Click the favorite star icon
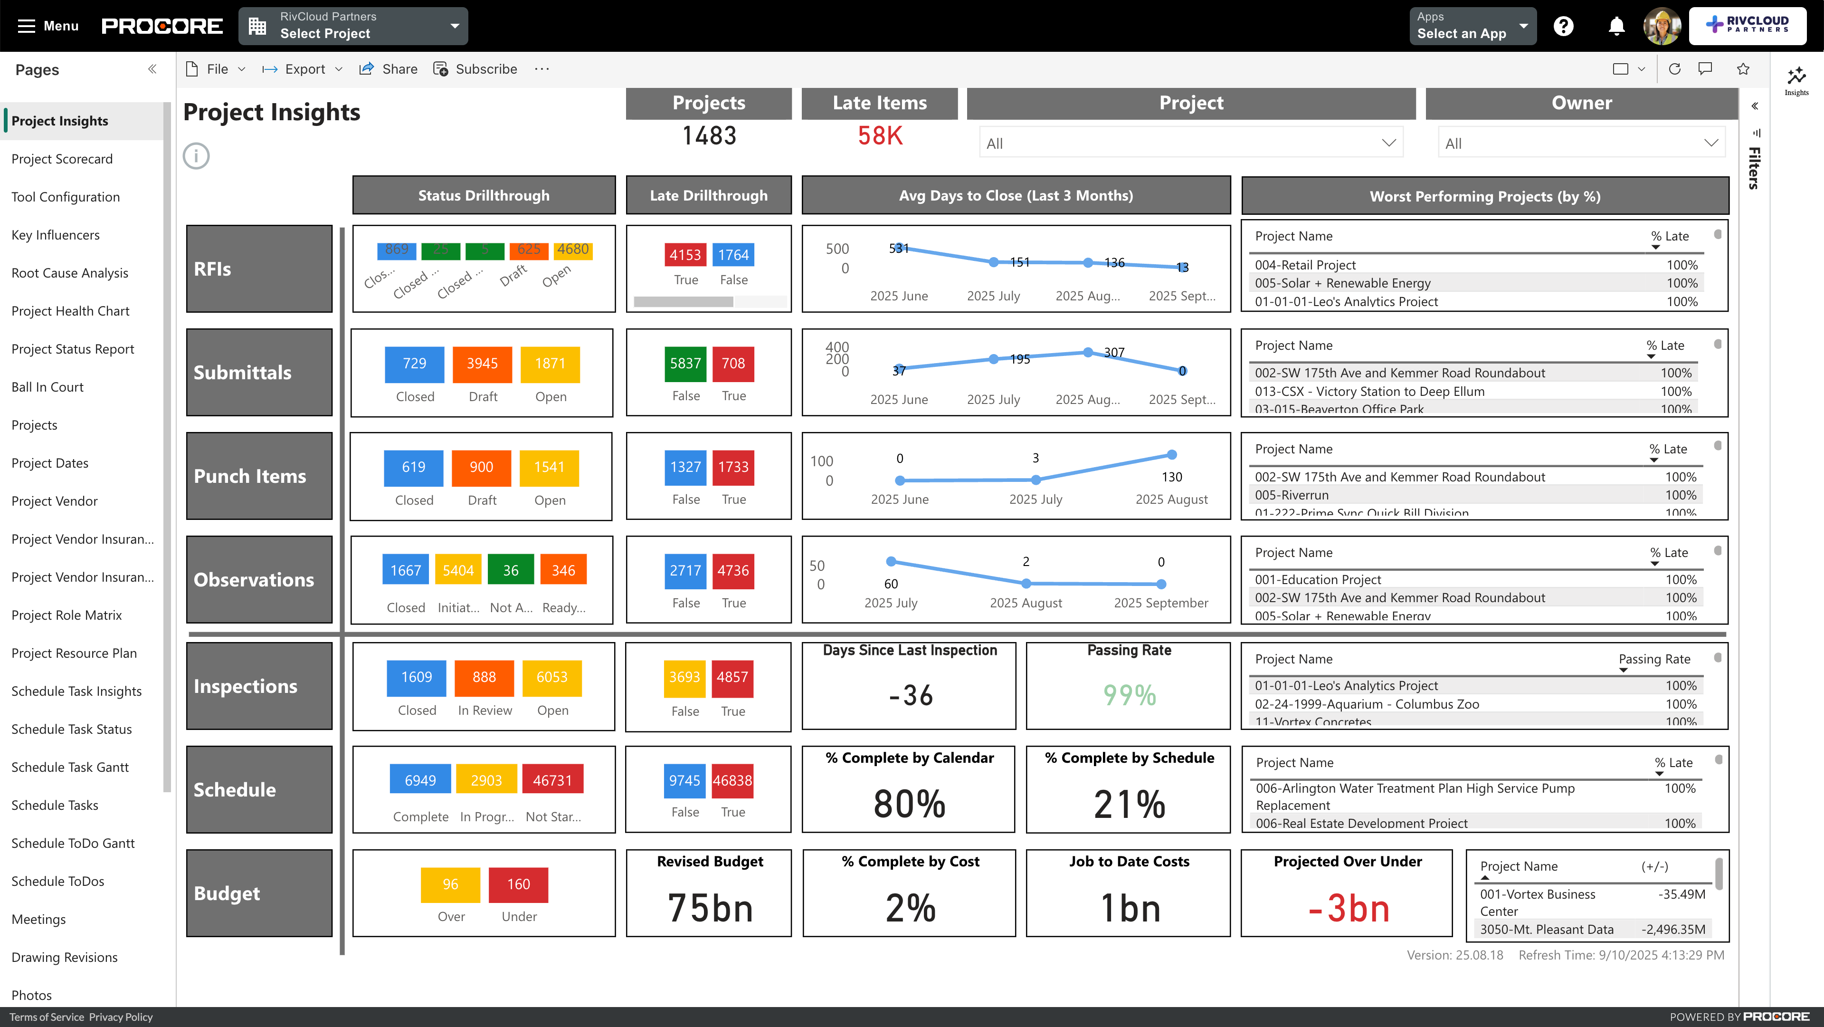This screenshot has height=1027, width=1824. tap(1743, 69)
